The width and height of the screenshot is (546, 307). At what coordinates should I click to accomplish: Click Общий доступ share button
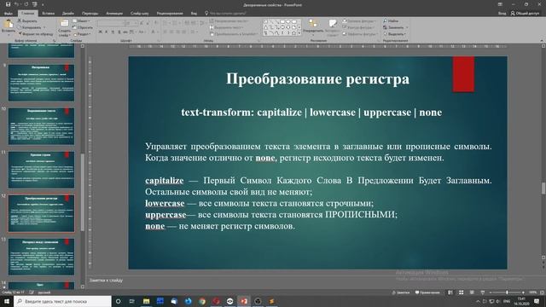point(525,14)
